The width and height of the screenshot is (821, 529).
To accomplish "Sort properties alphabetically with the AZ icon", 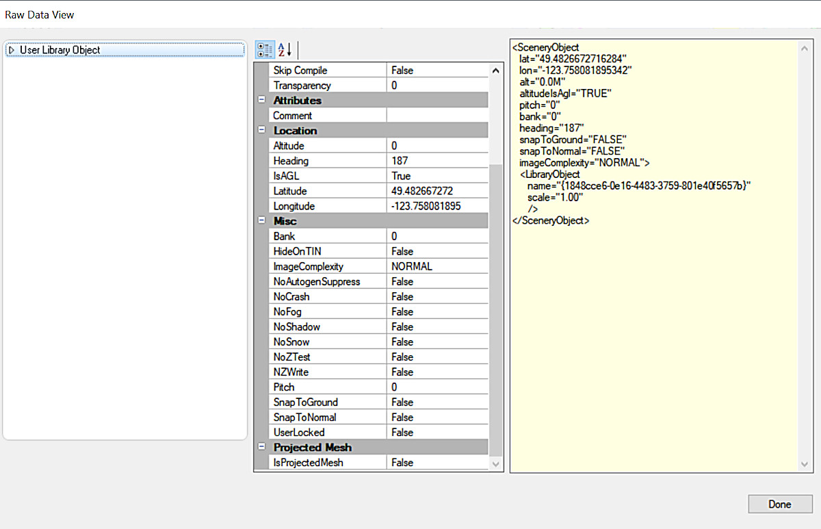I will pyautogui.click(x=284, y=49).
